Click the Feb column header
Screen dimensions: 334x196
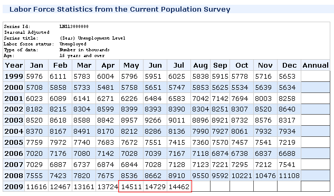tap(60, 66)
